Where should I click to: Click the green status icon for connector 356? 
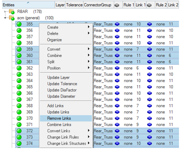[x=19, y=30]
